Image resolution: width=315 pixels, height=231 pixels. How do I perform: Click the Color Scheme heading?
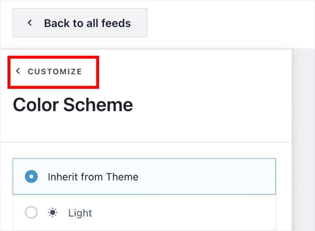73,105
